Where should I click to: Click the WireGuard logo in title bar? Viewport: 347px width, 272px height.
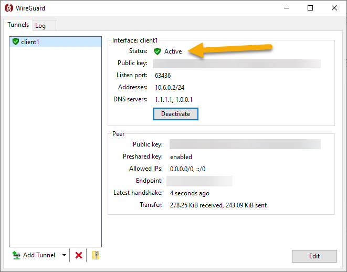pyautogui.click(x=9, y=8)
